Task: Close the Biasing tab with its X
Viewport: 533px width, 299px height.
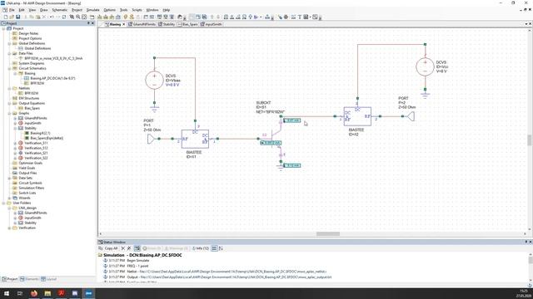Action: (124, 24)
